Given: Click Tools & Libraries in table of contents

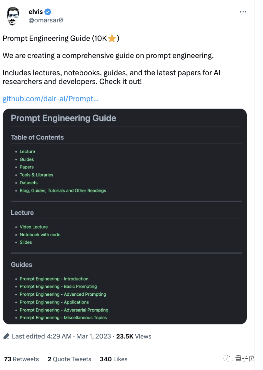Looking at the screenshot, I should coord(37,175).
